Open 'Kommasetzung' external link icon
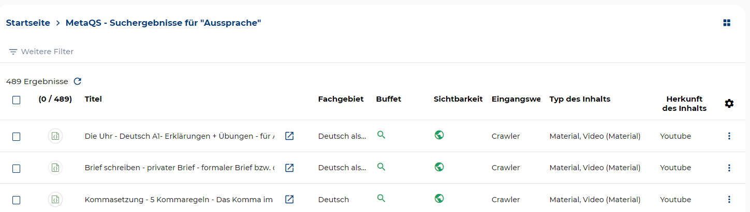Viewport: 750px width, 212px height. tap(290, 199)
